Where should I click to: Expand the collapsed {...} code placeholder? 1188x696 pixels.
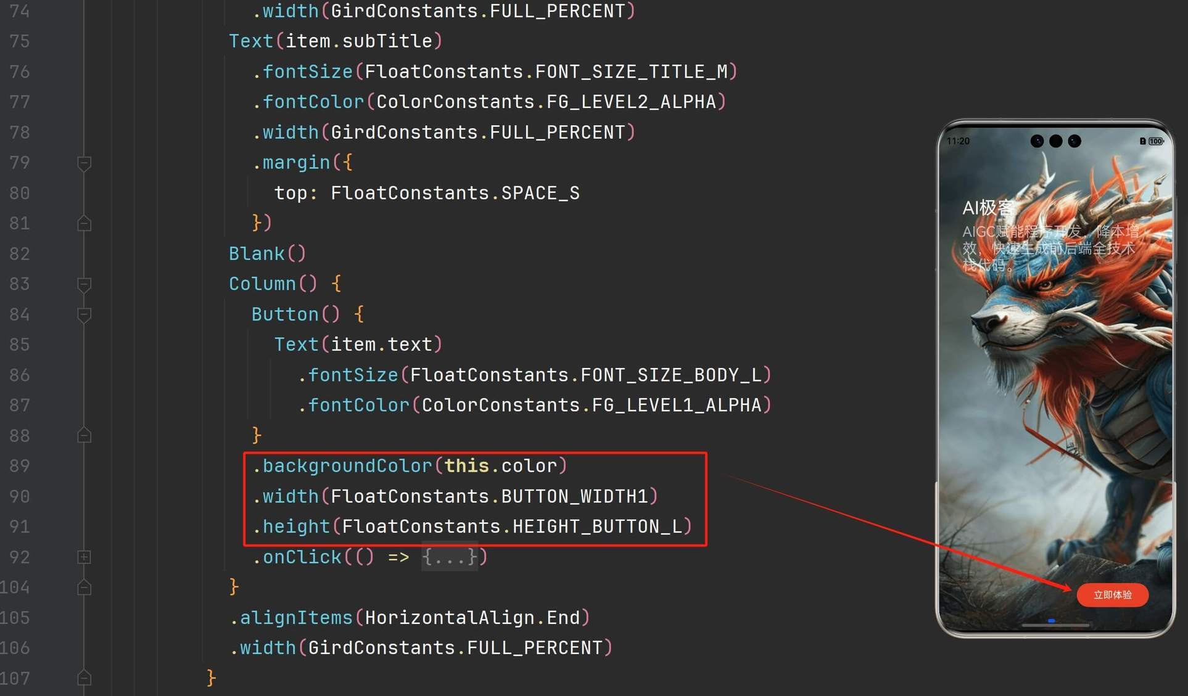(450, 557)
